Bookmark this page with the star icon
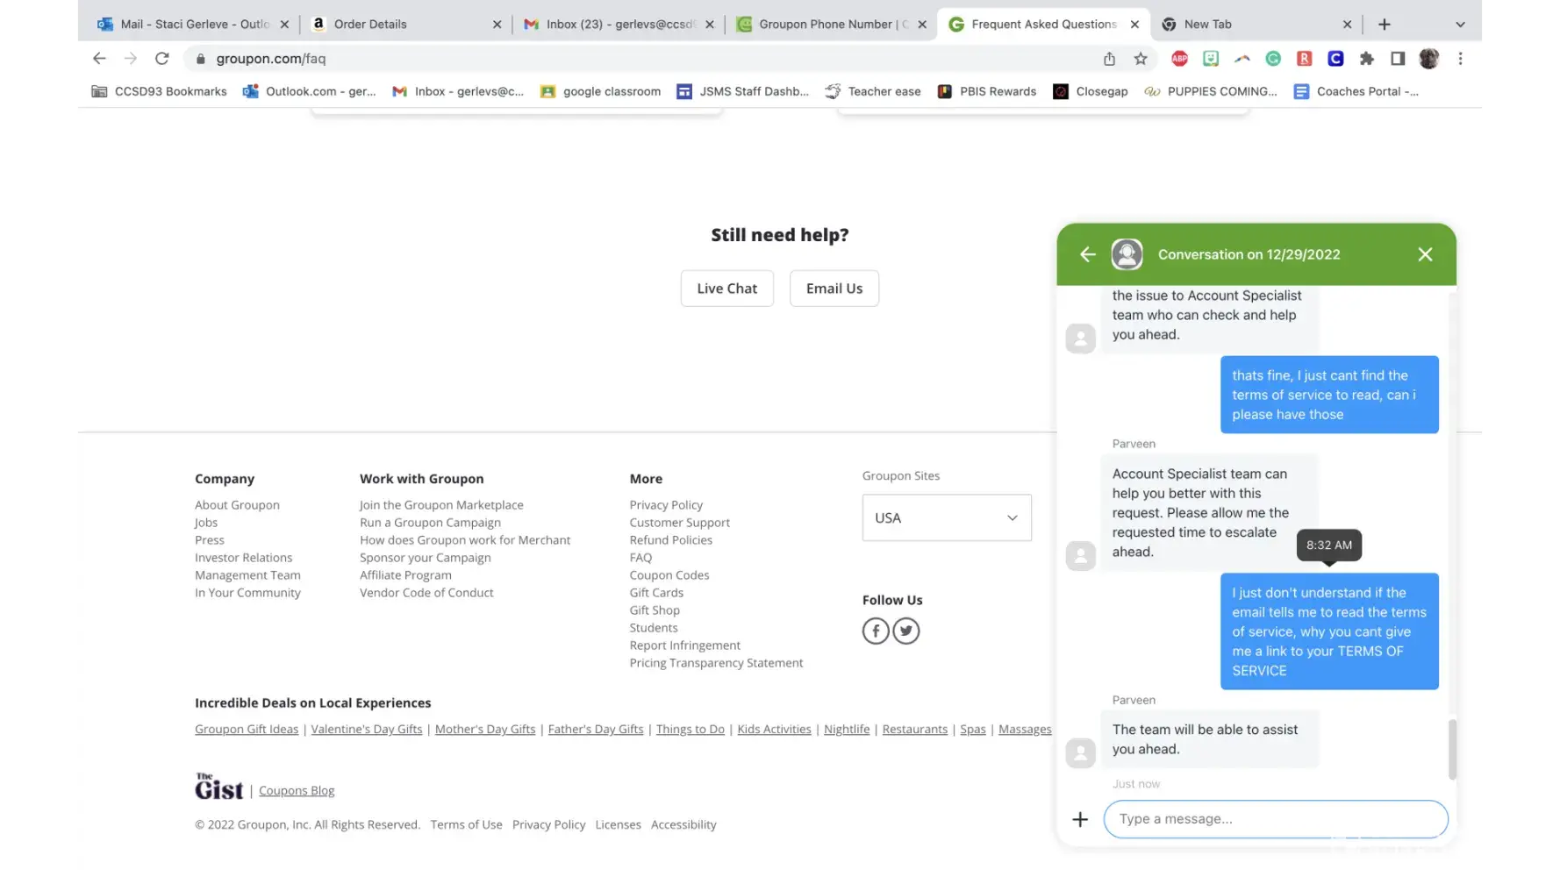Viewport: 1560px width, 877px height. click(x=1141, y=59)
